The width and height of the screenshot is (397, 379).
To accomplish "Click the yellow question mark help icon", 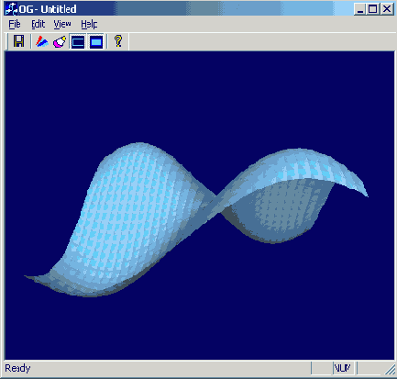I will [118, 41].
